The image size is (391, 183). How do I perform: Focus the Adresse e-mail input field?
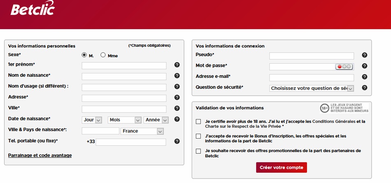point(312,78)
